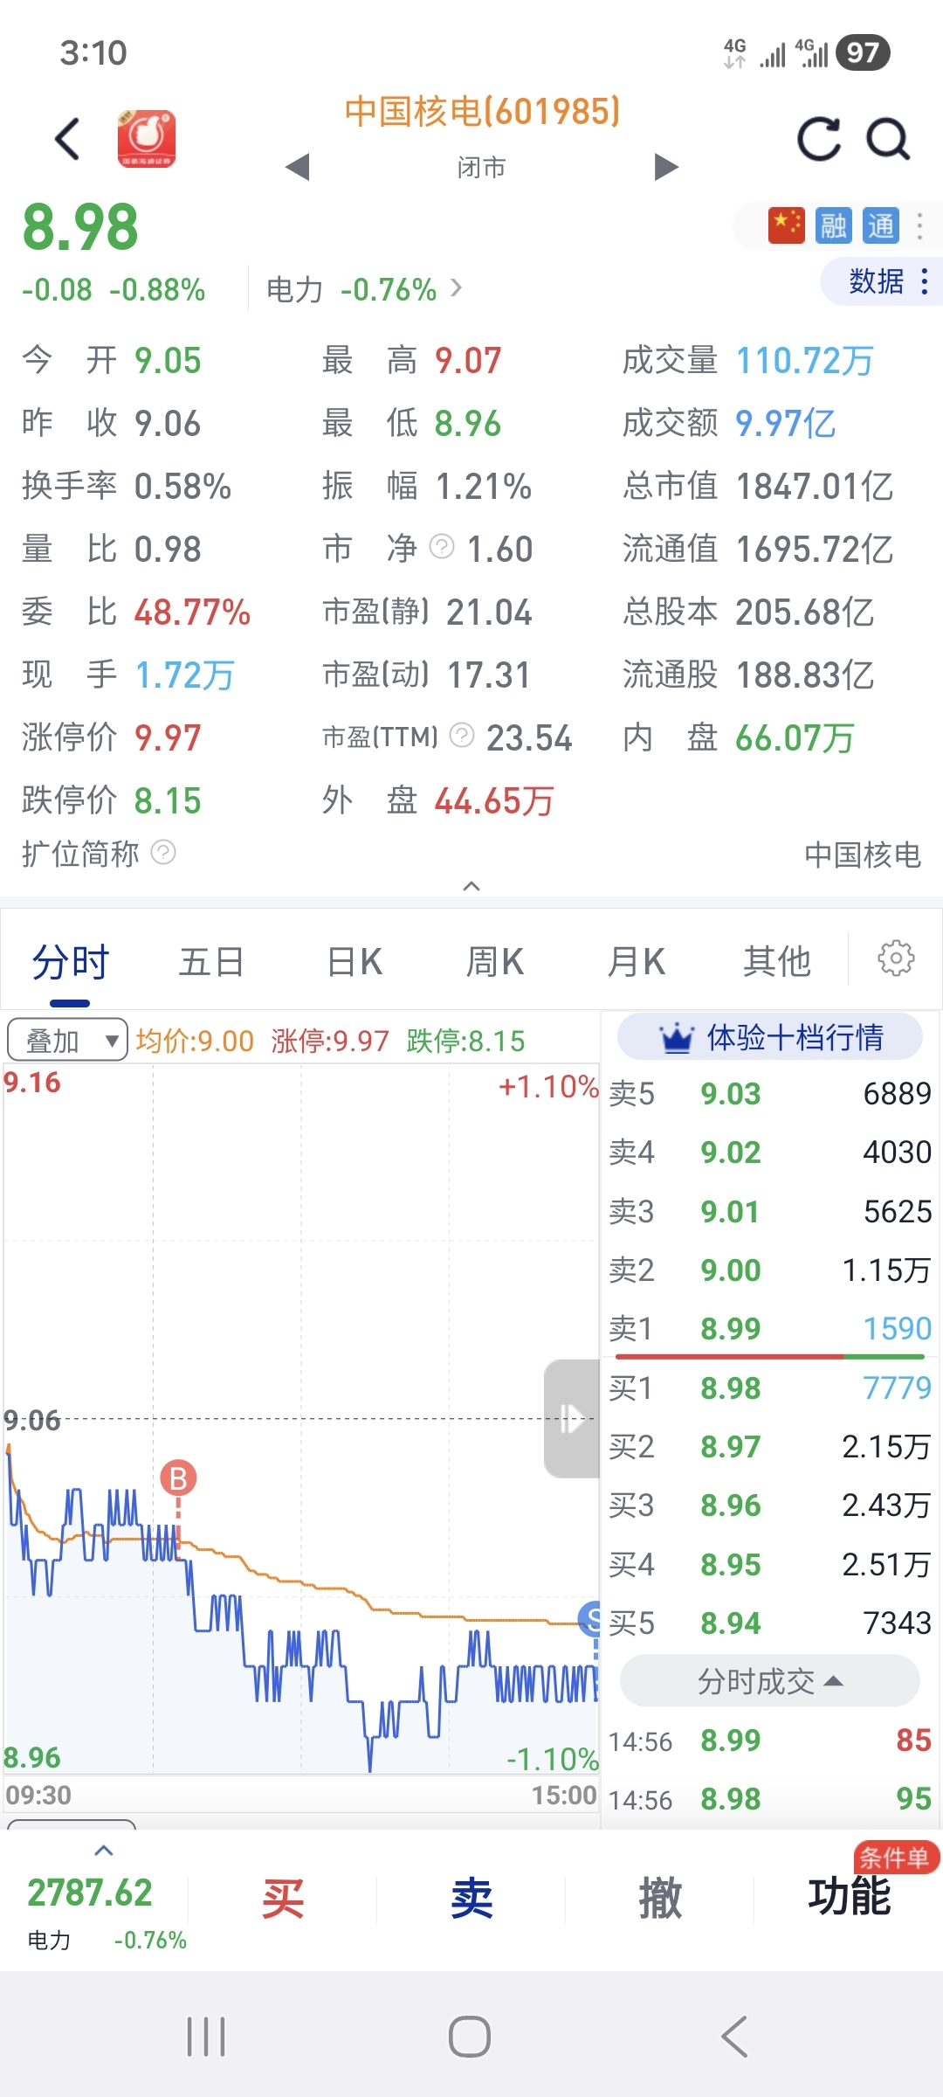Refresh the quote with circular arrow icon

point(819,139)
